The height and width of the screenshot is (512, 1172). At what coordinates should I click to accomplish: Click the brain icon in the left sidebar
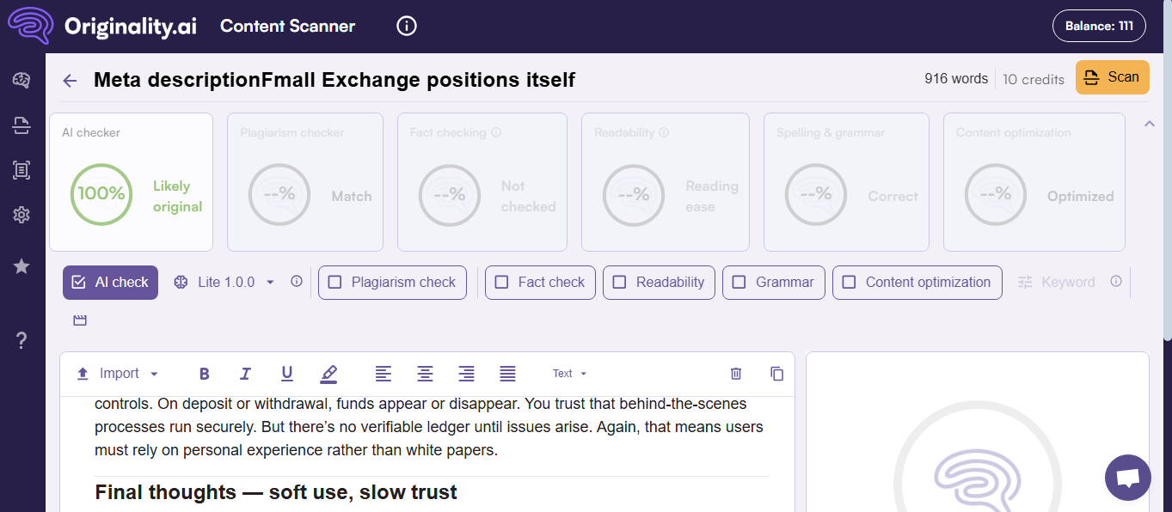(22, 81)
